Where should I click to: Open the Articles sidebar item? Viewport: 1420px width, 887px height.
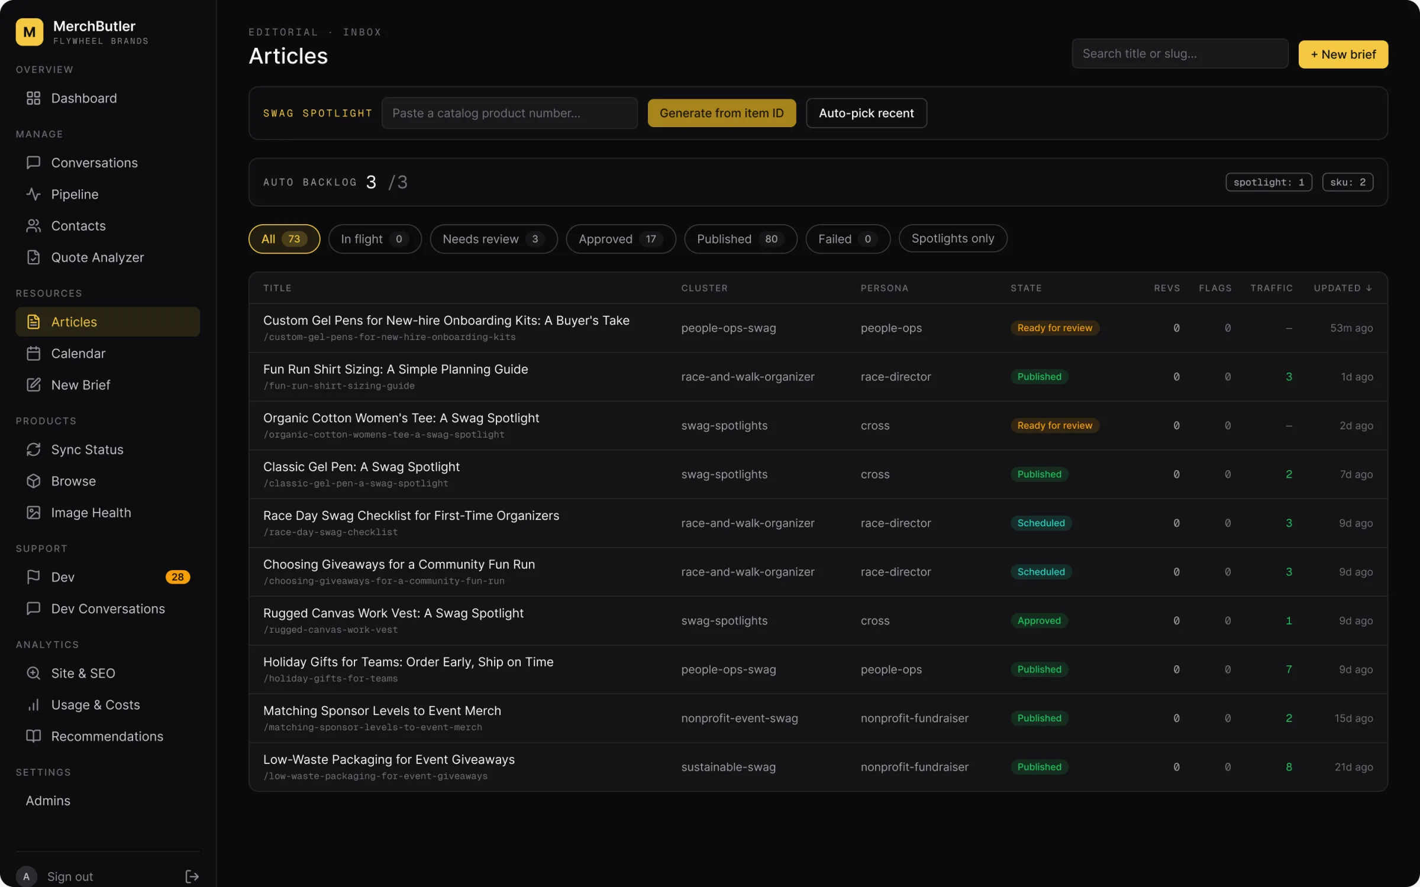pyautogui.click(x=108, y=322)
